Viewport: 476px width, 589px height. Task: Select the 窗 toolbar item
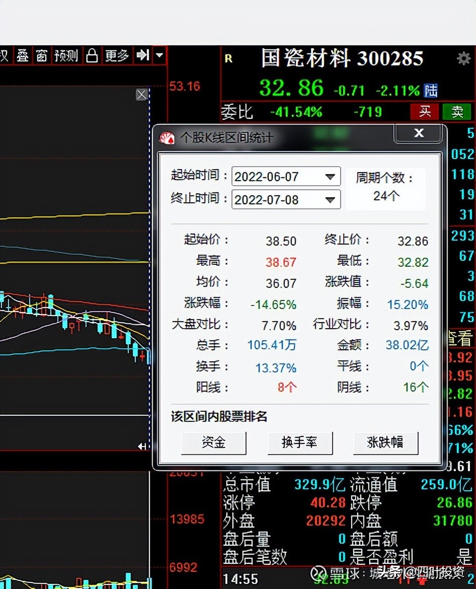click(41, 55)
